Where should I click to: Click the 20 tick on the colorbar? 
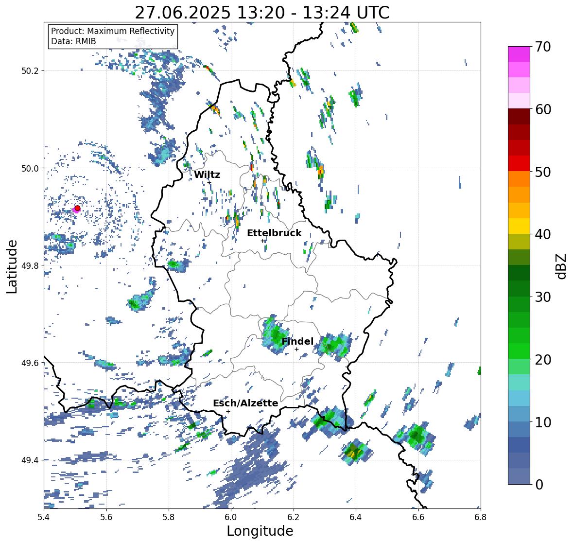(x=543, y=360)
